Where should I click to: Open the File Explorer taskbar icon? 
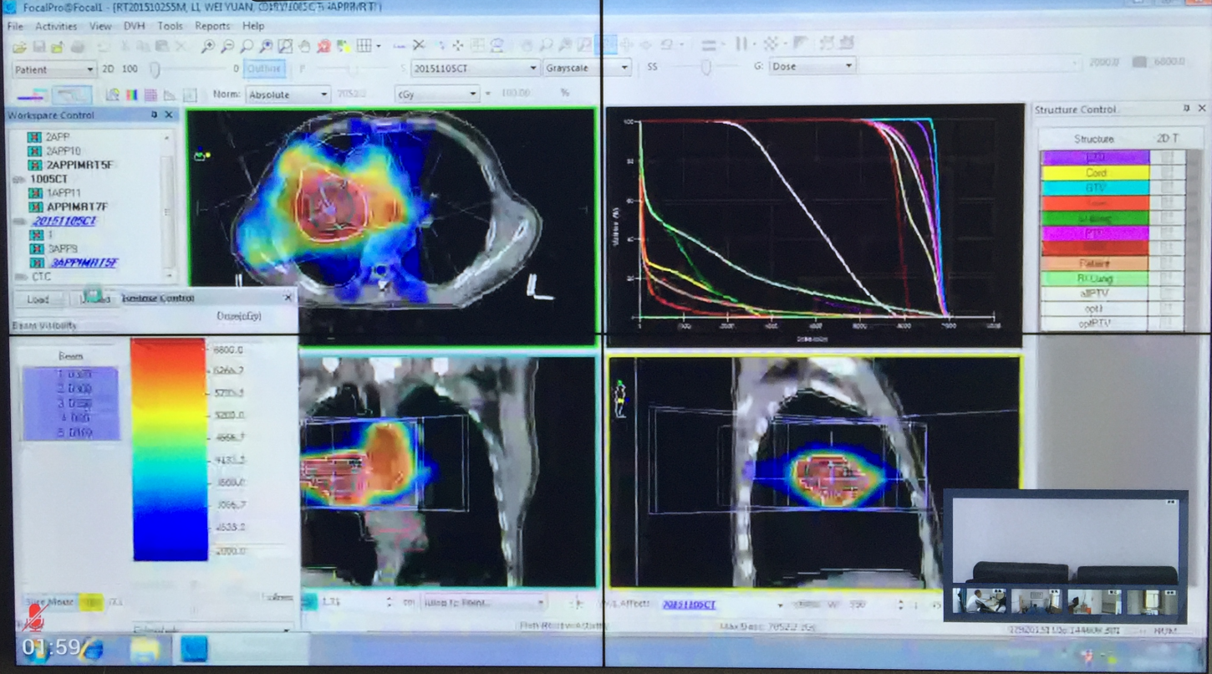coord(145,648)
